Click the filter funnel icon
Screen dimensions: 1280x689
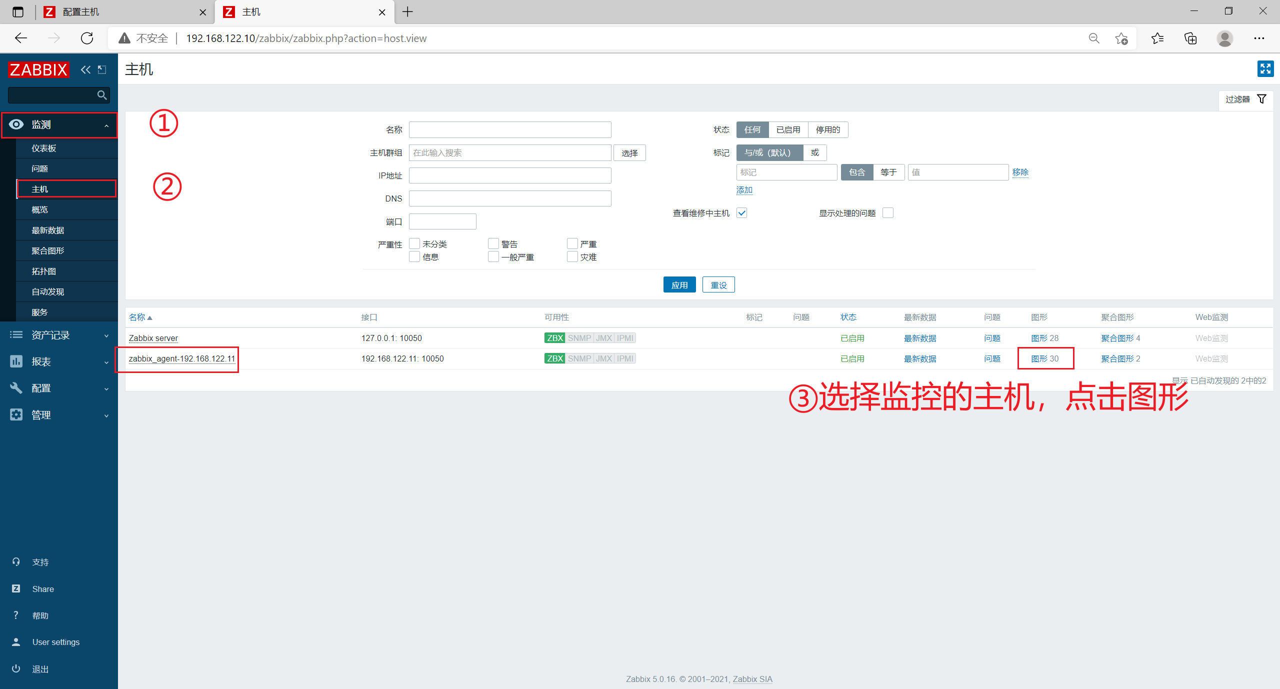[1262, 99]
